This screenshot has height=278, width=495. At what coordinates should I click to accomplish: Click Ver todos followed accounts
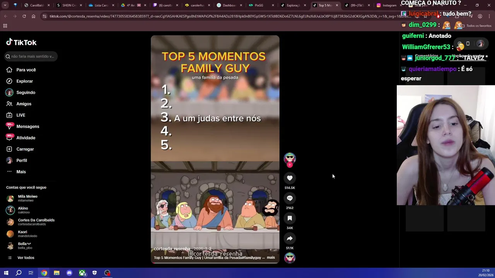pos(21,258)
